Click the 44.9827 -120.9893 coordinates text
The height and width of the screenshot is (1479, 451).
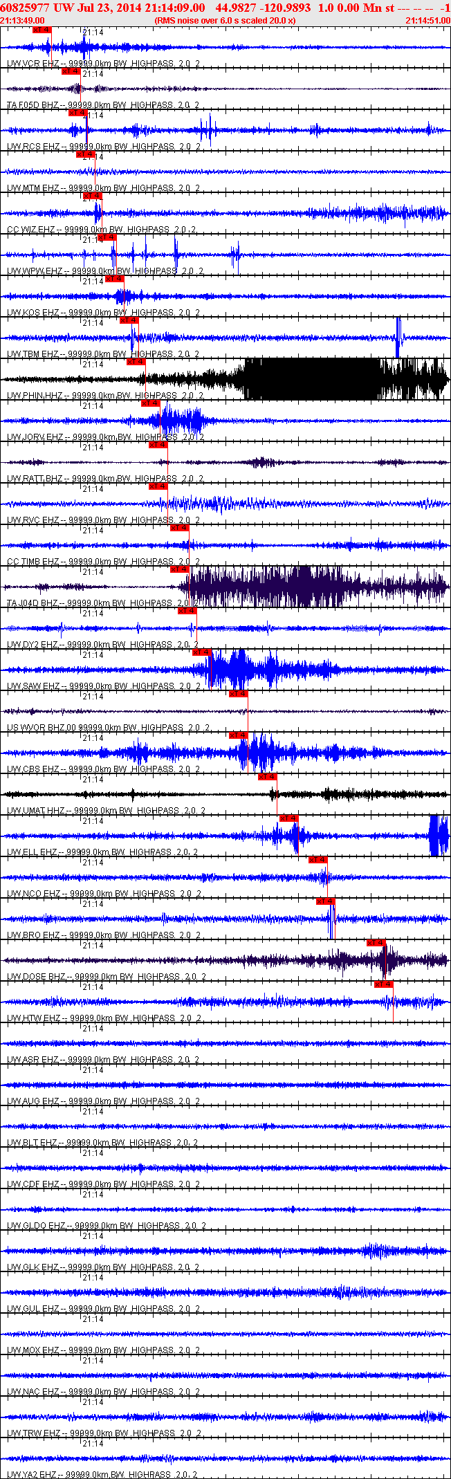click(x=263, y=7)
